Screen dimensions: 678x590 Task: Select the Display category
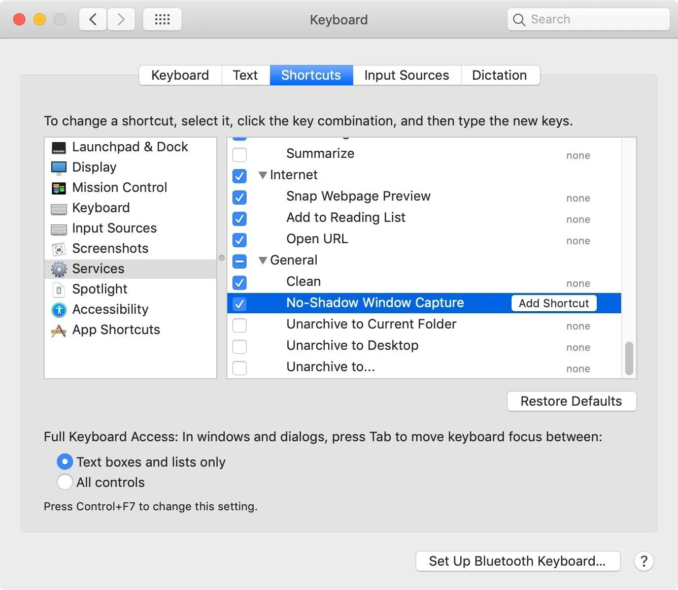130,168
